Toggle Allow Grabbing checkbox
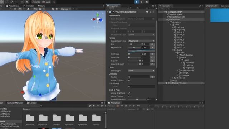The width and height of the screenshot is (229, 129). coord(129,93)
